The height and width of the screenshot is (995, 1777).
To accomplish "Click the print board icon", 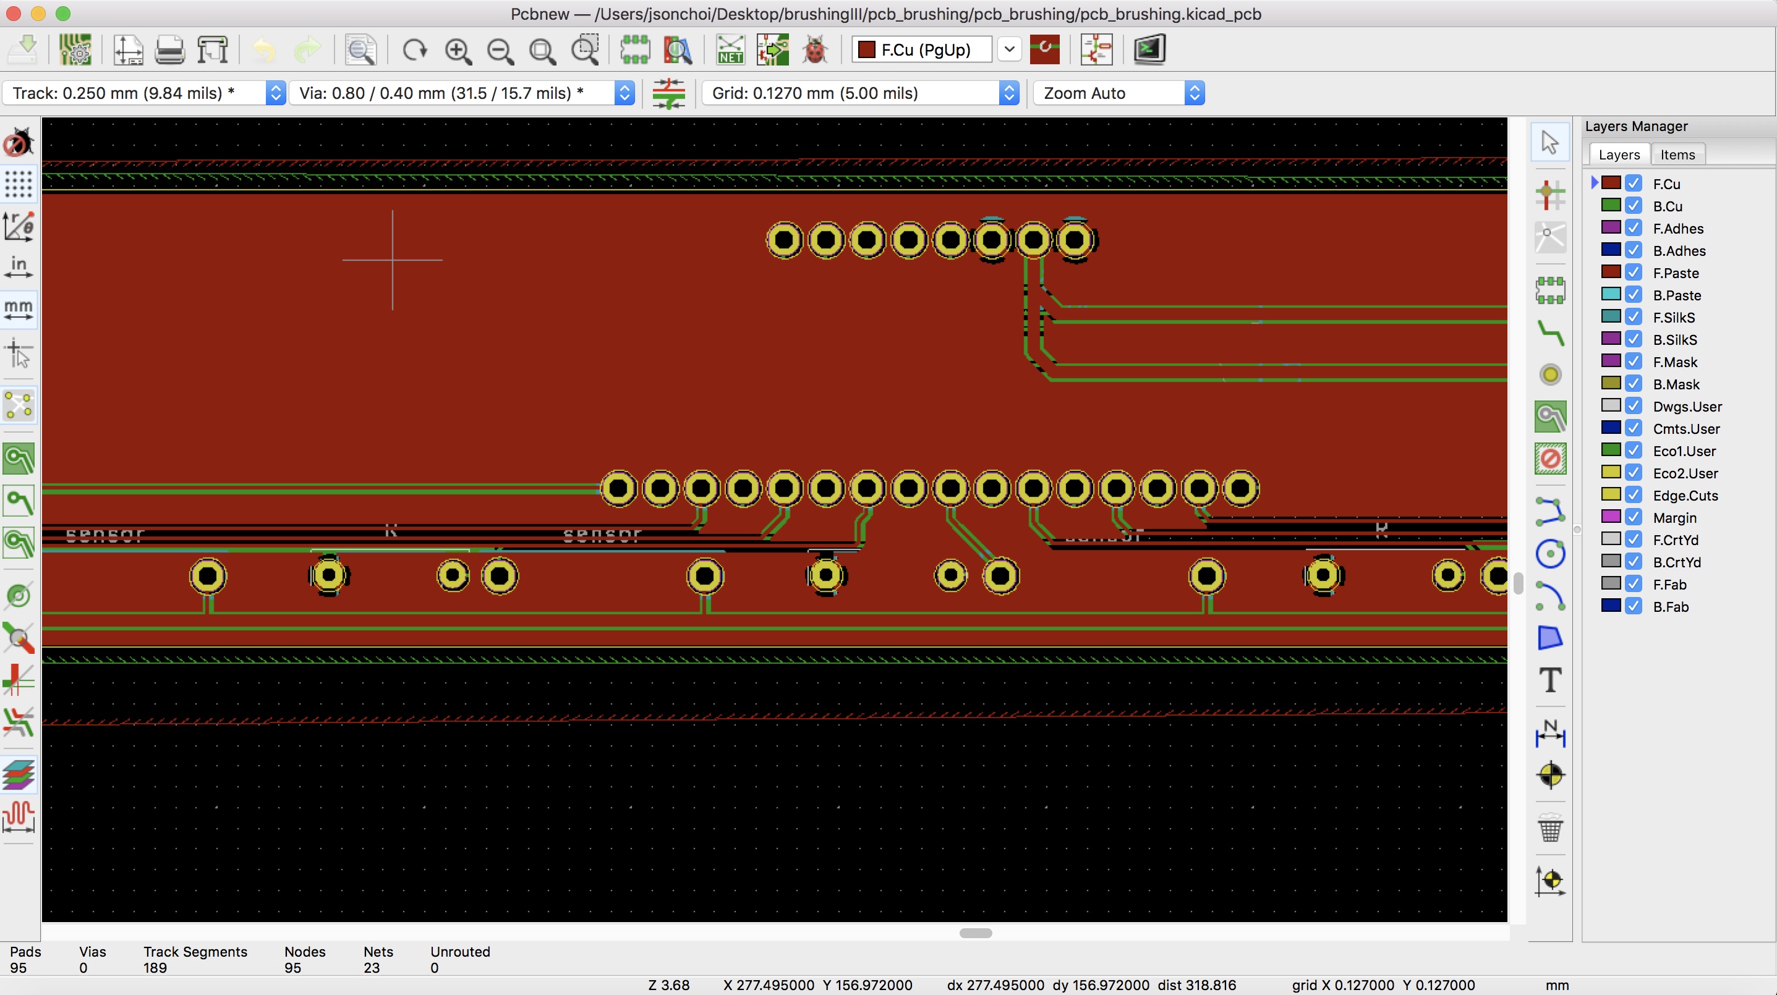I will [x=169, y=49].
